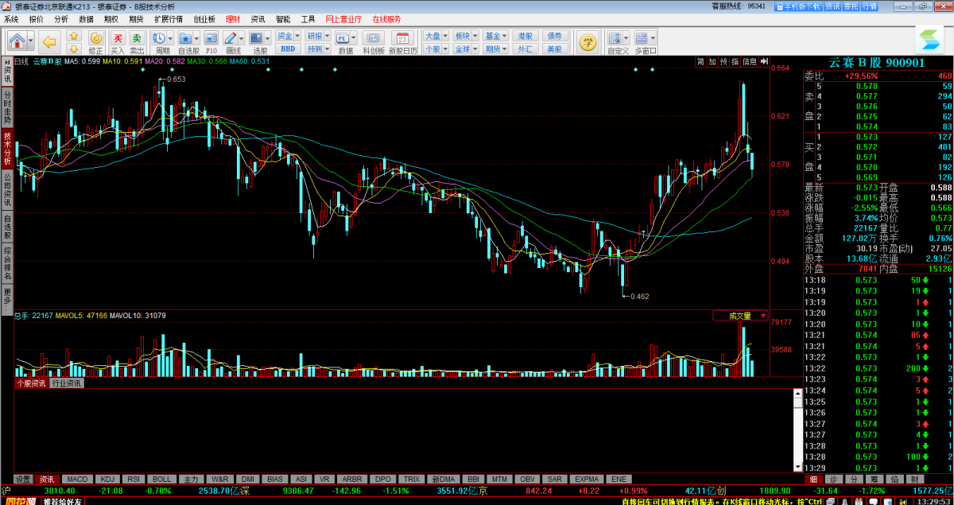
Task: Switch to the 行业资讯 tab
Action: pos(67,383)
